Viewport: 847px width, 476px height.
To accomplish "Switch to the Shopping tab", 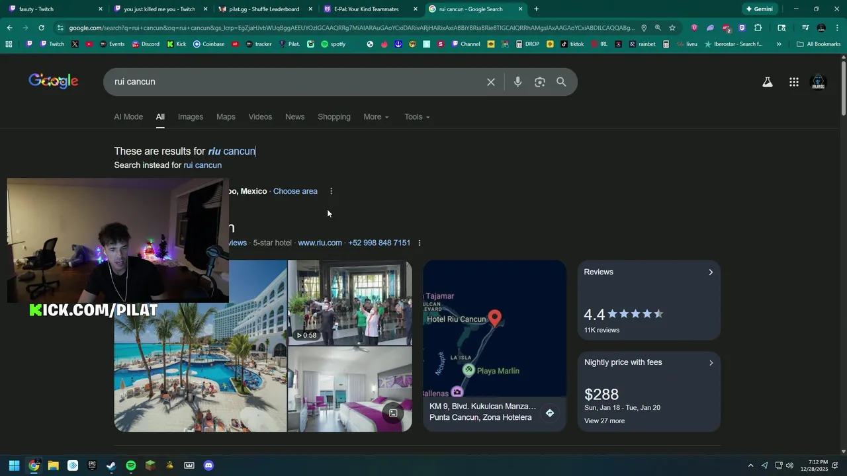I will coord(334,117).
